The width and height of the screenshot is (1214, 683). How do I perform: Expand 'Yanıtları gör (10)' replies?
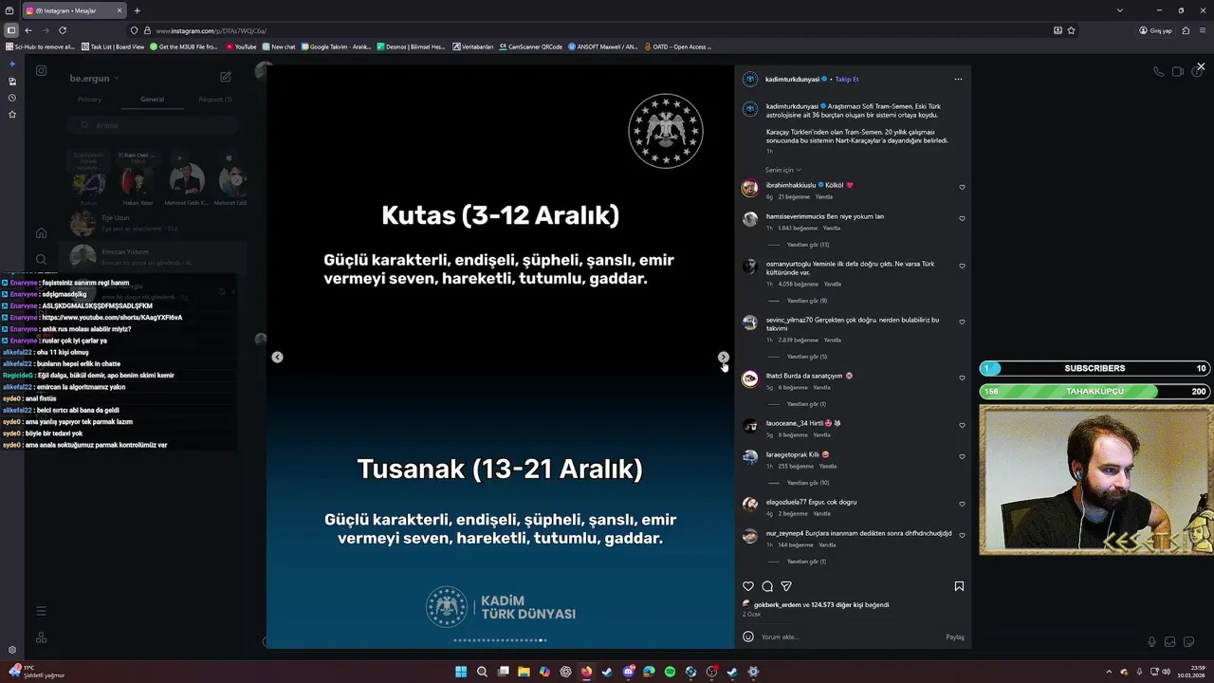click(807, 483)
